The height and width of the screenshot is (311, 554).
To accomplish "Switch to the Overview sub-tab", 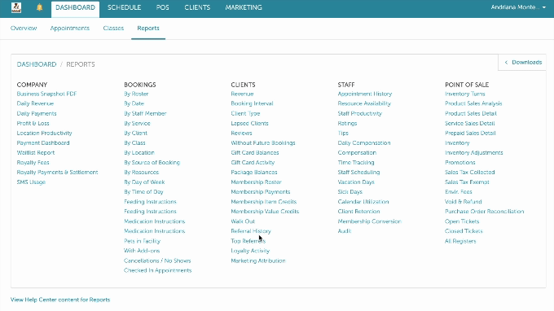I will tap(24, 28).
